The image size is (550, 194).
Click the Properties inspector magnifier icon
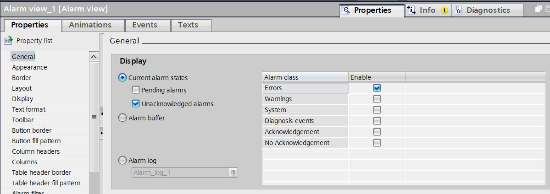click(346, 10)
